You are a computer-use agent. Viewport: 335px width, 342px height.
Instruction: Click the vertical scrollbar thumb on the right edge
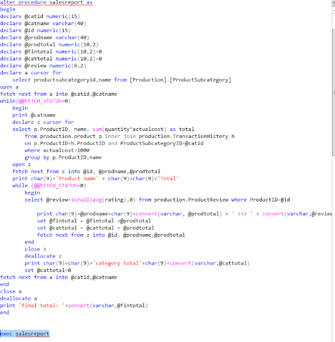(333, 92)
